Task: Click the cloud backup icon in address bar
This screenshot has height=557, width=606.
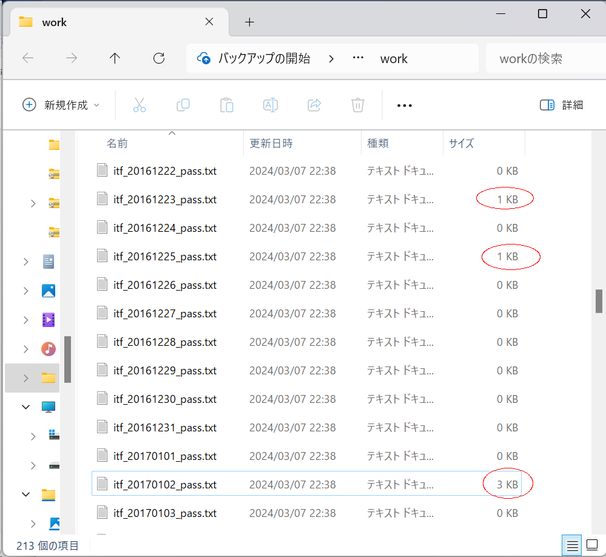Action: coord(204,58)
